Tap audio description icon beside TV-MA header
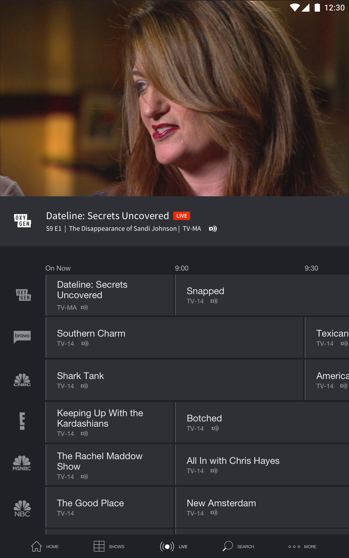 [x=213, y=229]
